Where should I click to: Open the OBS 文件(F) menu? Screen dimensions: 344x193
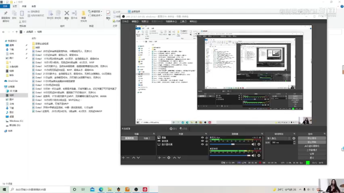126,21
